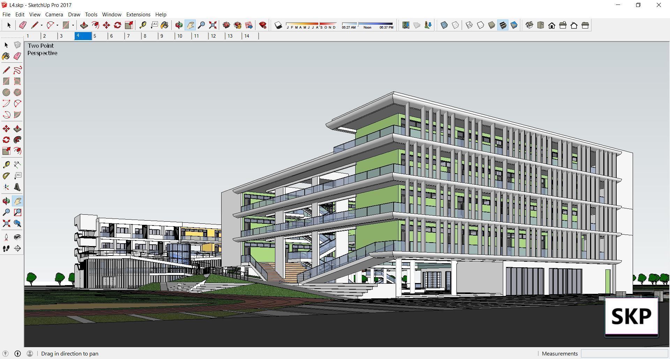Click the Iso view house icon

click(x=529, y=25)
